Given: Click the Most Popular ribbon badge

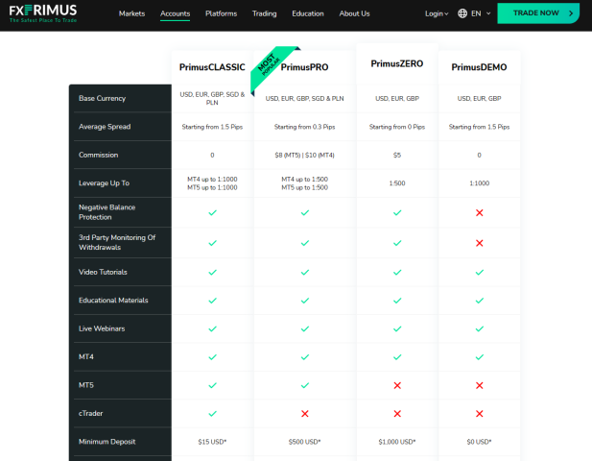Looking at the screenshot, I should tap(270, 65).
